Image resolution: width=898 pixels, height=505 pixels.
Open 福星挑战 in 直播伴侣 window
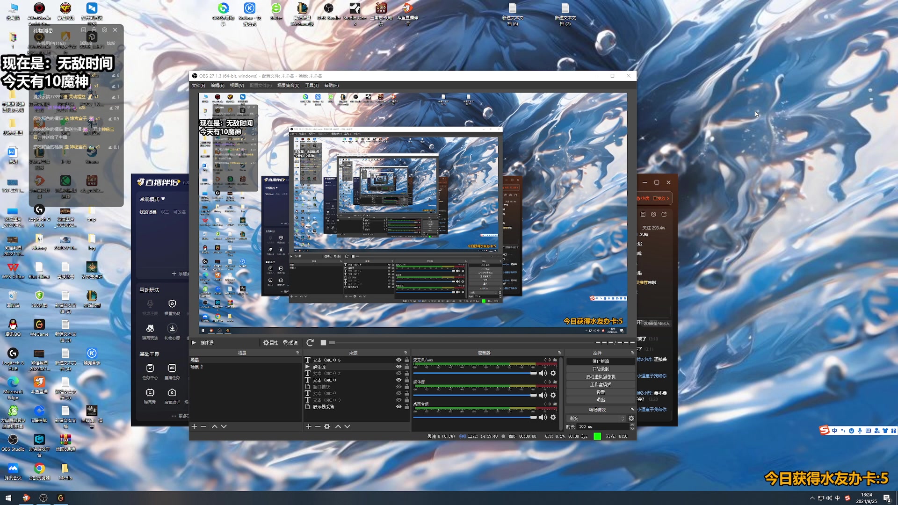172,307
